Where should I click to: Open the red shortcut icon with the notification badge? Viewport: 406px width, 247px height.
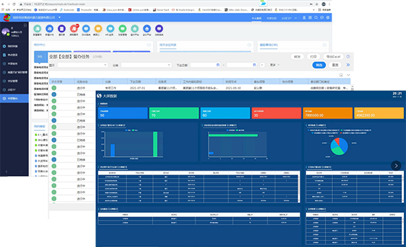tap(74, 28)
